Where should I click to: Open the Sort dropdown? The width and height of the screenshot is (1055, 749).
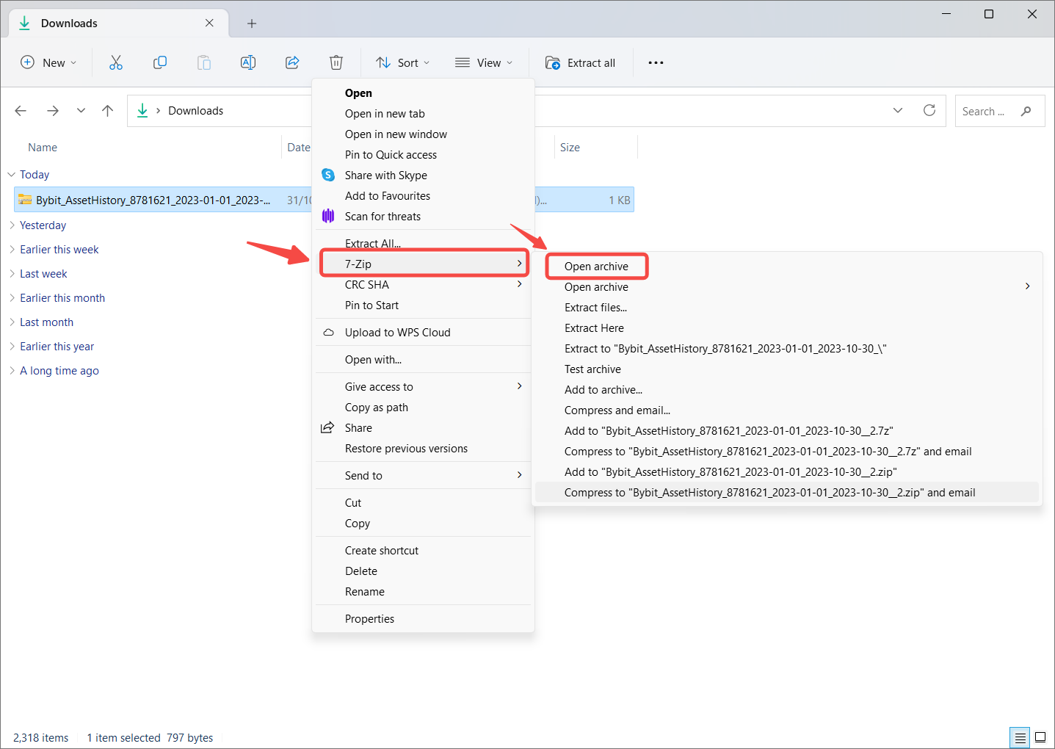click(403, 63)
